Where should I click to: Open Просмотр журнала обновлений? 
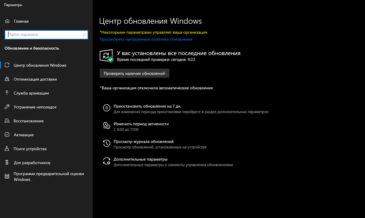click(143, 141)
